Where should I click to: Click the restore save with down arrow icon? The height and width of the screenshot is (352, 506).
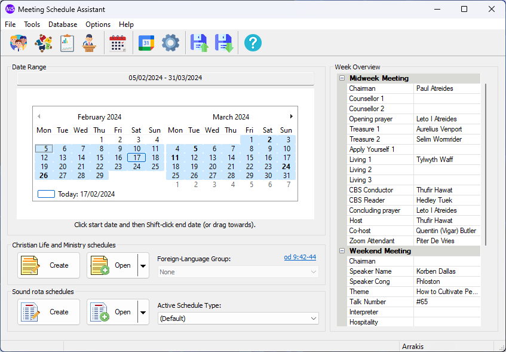click(224, 43)
